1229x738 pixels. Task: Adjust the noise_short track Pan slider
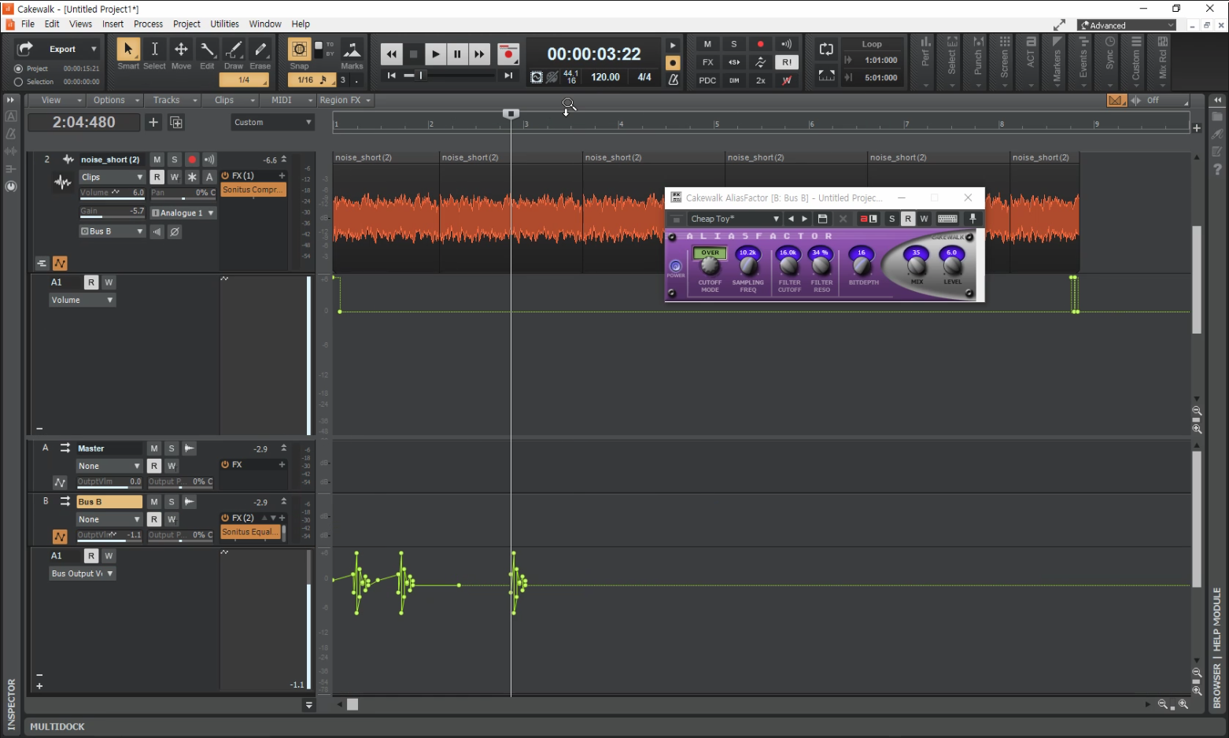[x=182, y=193]
